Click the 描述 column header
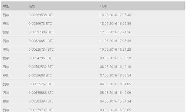Screen dimensions: 186x112 click(x=32, y=6)
